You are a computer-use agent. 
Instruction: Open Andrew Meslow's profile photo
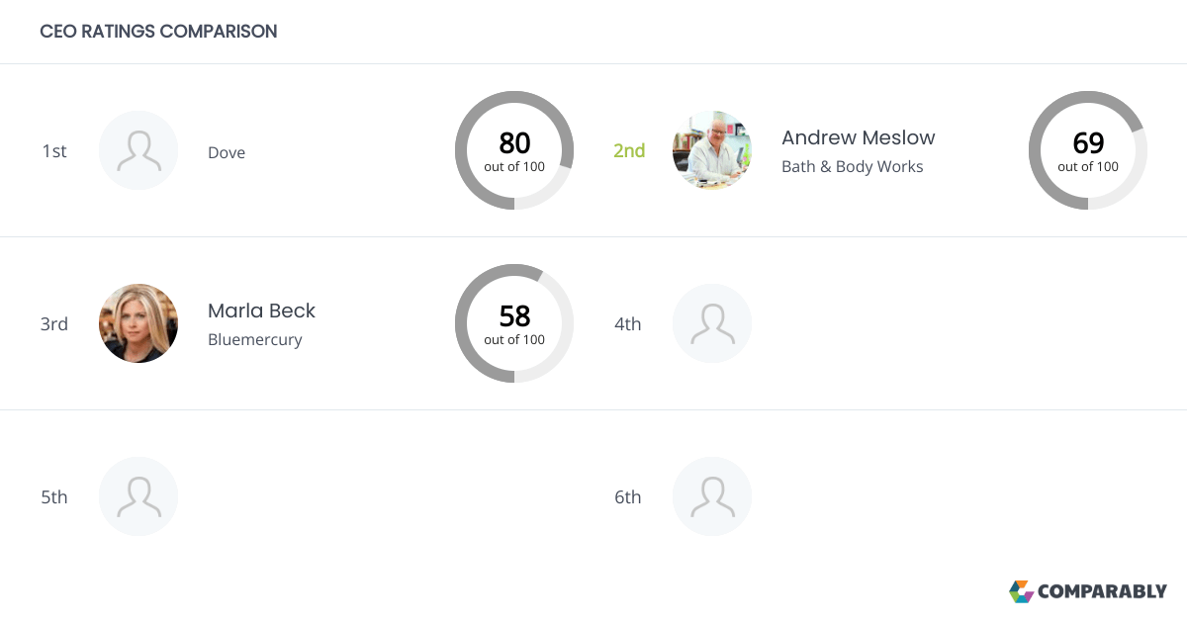click(x=712, y=150)
